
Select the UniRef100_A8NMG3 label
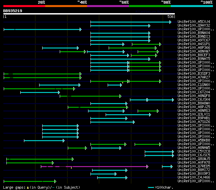pyautogui.click(x=194, y=111)
